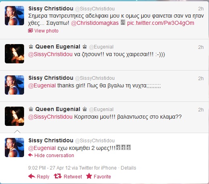This screenshot has width=209, height=184.
Task: Open Sissy Christidou avatar in third tweet
Action: pyautogui.click(x=14, y=85)
